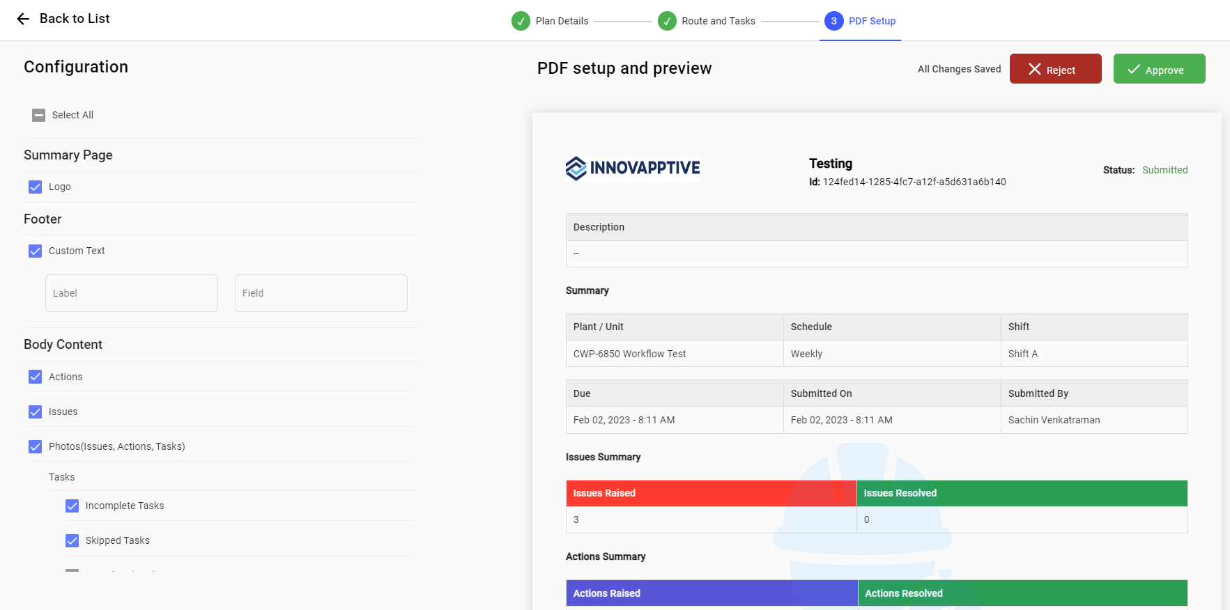Image resolution: width=1230 pixels, height=610 pixels.
Task: Open the PDF Setup step tab
Action: click(871, 21)
